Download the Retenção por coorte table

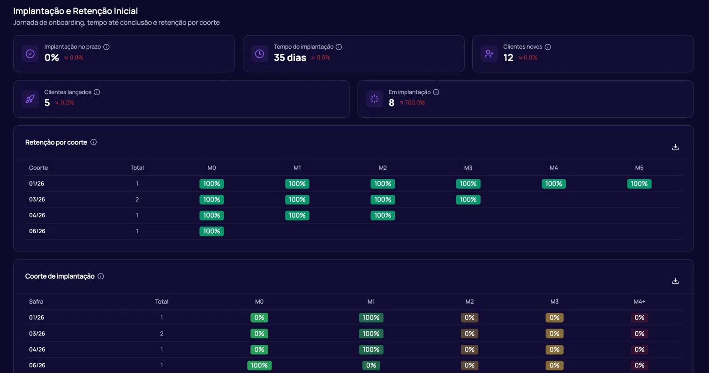[675, 147]
